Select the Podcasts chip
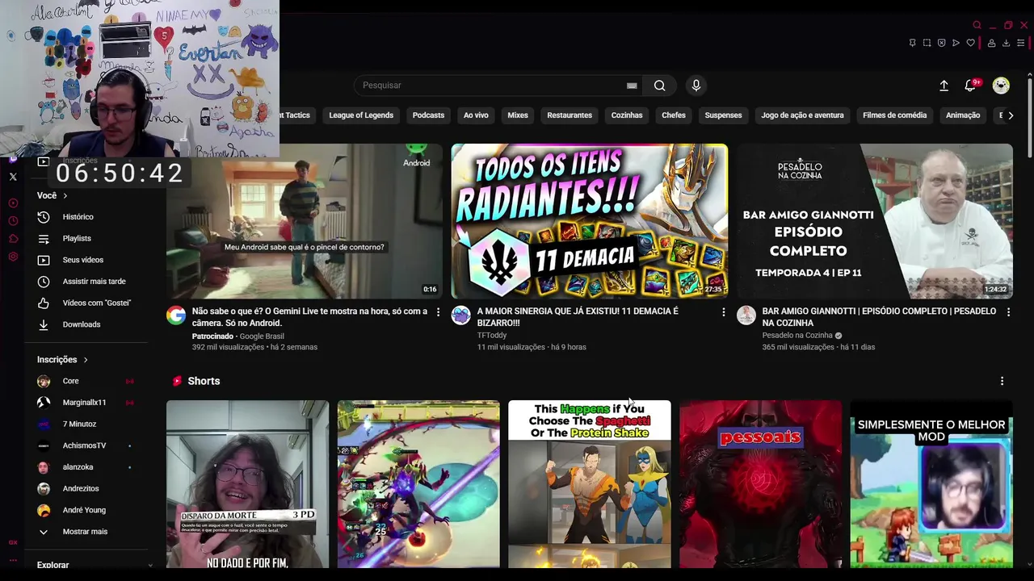 (x=428, y=115)
